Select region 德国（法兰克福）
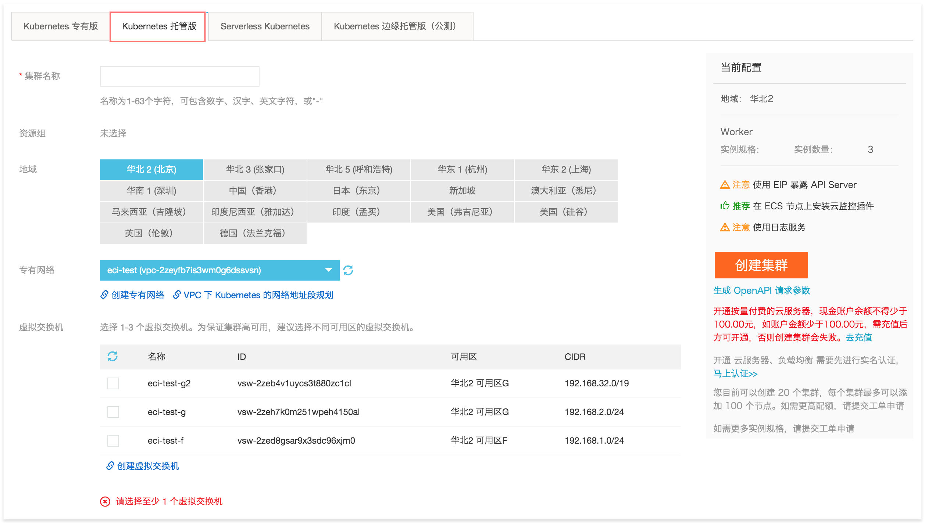The width and height of the screenshot is (925, 523). pyautogui.click(x=255, y=233)
